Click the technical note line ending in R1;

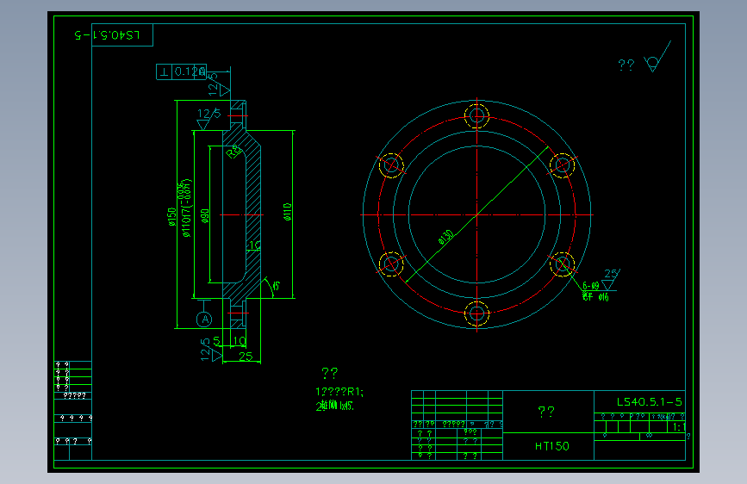point(339,392)
